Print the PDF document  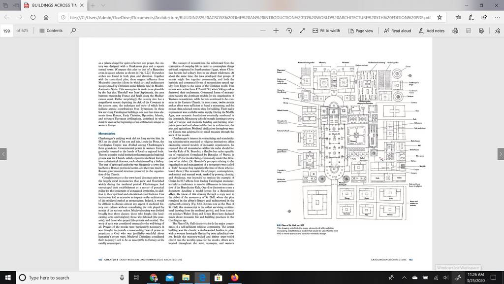tap(455, 31)
